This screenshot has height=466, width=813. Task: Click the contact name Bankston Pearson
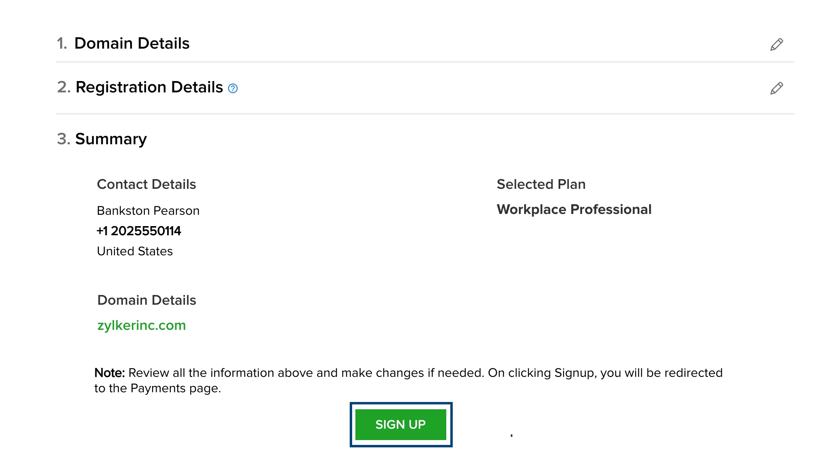[x=148, y=211]
